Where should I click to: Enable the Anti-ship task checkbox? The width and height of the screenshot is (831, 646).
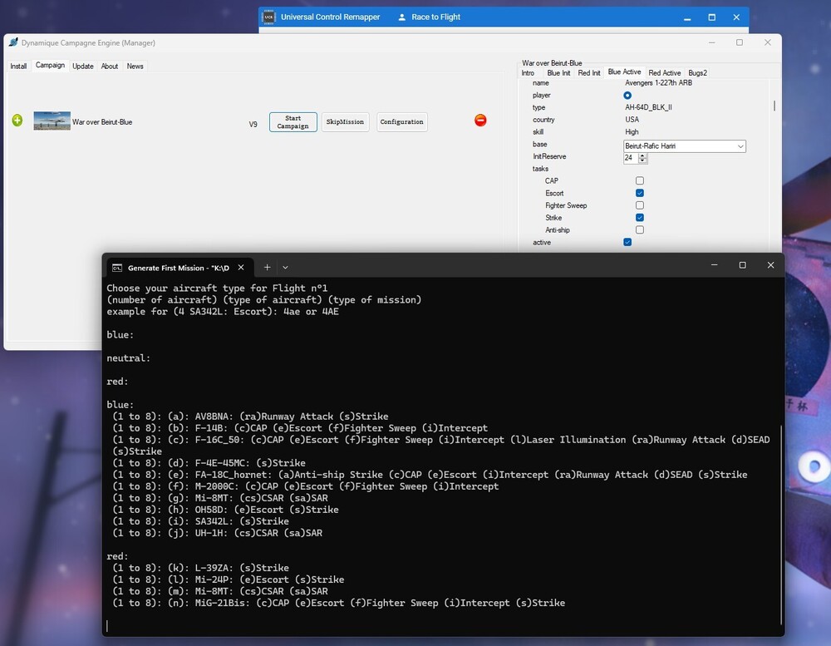tap(640, 229)
